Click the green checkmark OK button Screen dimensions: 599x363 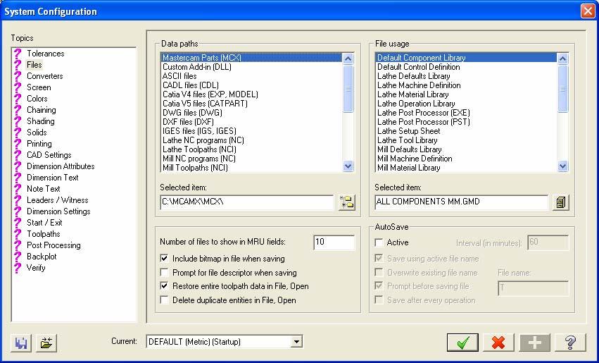pos(462,343)
